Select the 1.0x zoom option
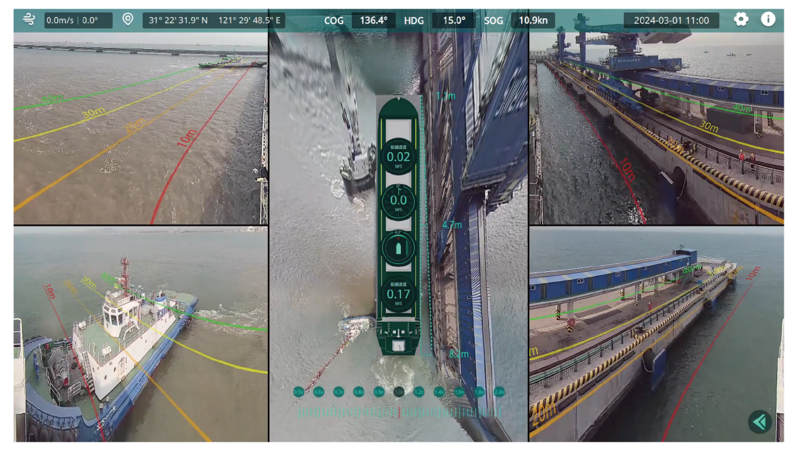Viewport: 798px width, 449px height. pyautogui.click(x=399, y=392)
